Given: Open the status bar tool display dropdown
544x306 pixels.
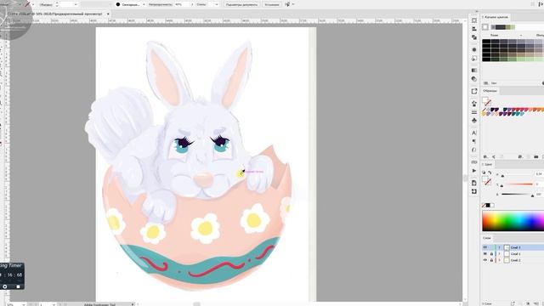Looking at the screenshot, I should pyautogui.click(x=133, y=304).
